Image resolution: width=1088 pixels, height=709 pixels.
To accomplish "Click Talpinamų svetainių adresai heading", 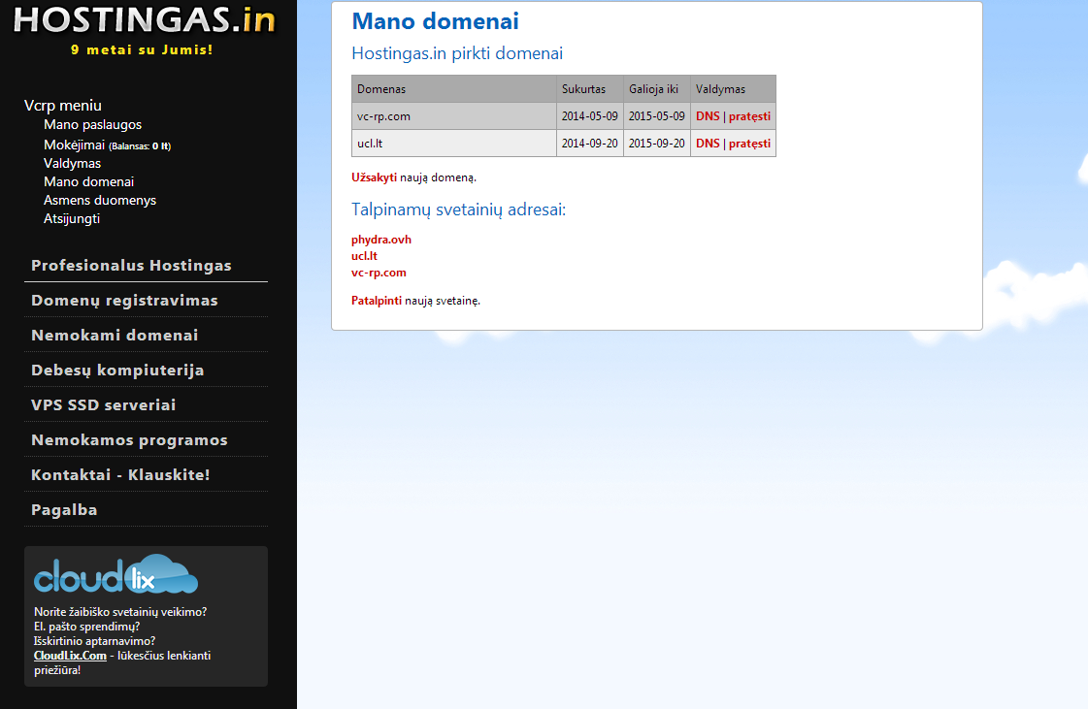I will [x=459, y=209].
